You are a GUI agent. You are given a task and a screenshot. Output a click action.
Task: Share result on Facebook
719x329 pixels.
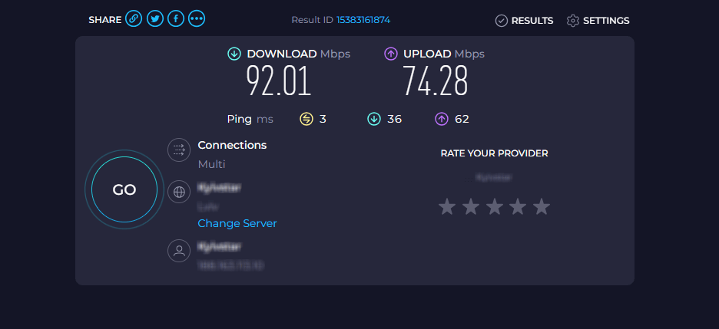(176, 19)
